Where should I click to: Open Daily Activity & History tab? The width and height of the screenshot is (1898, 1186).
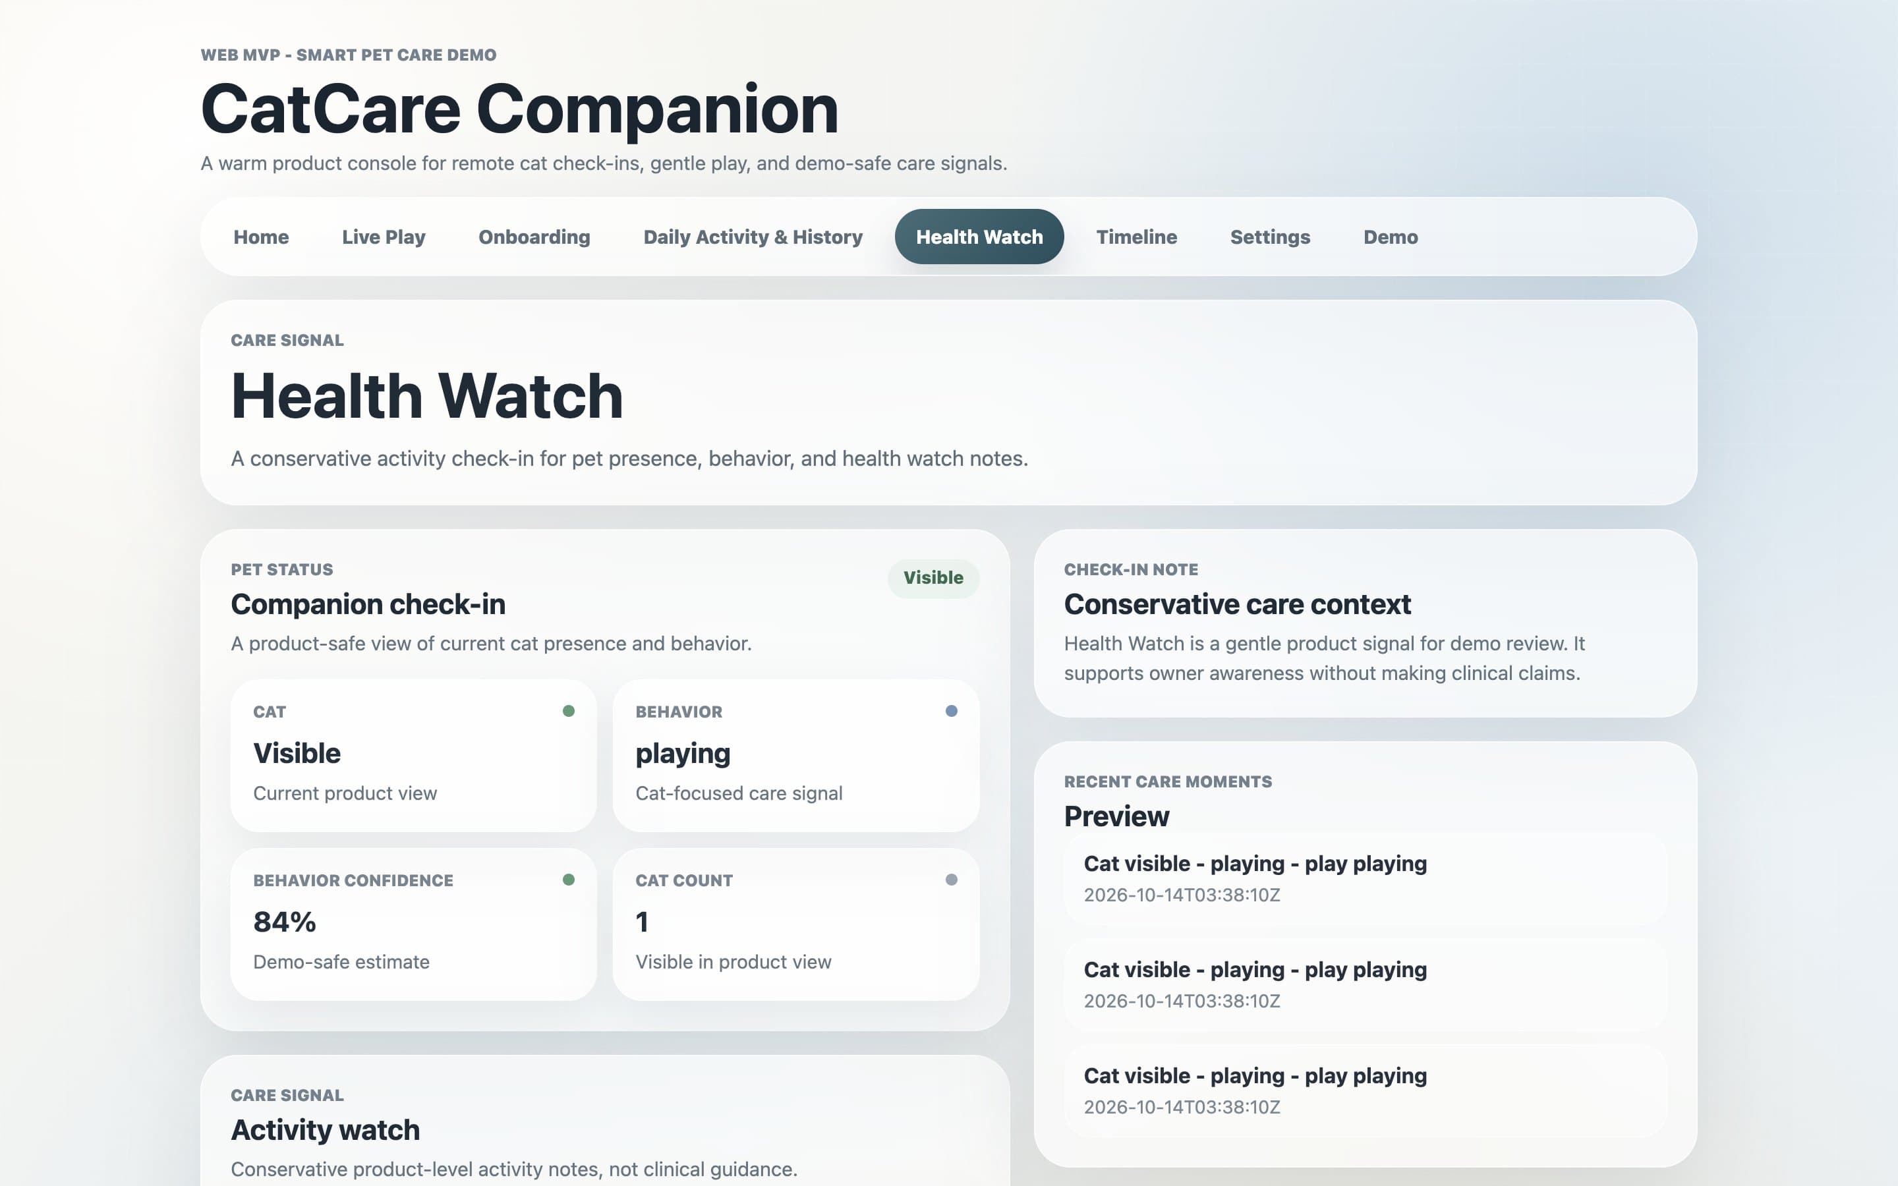753,237
